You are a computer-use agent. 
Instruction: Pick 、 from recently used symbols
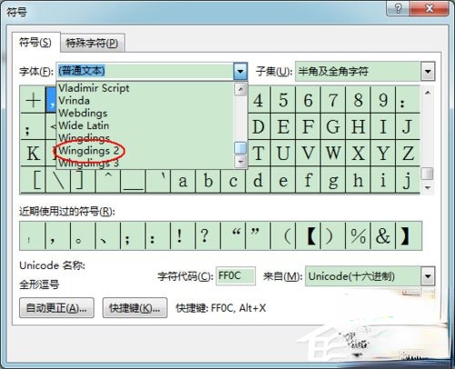(x=108, y=236)
